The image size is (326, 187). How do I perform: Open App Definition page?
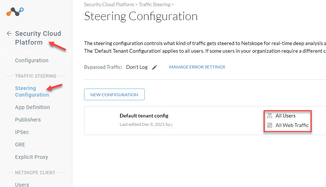pyautogui.click(x=32, y=107)
